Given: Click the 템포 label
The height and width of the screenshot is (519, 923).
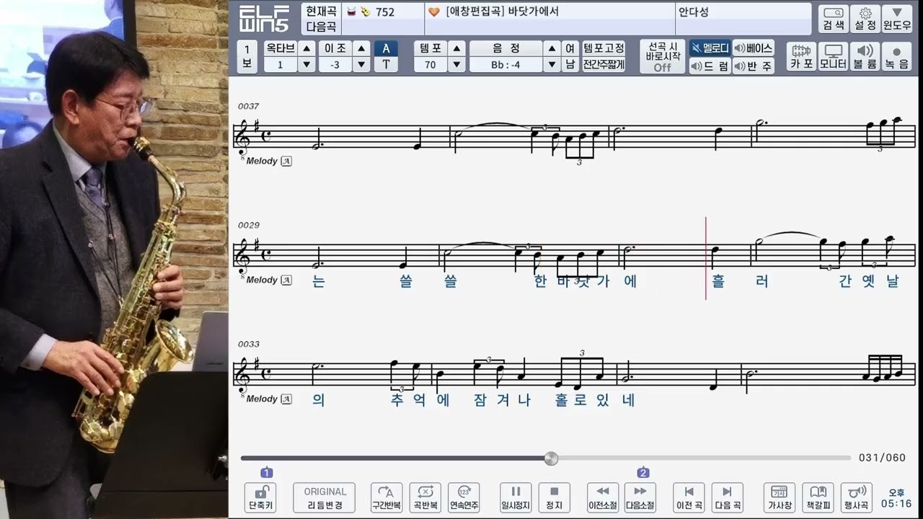Looking at the screenshot, I should pyautogui.click(x=430, y=48).
